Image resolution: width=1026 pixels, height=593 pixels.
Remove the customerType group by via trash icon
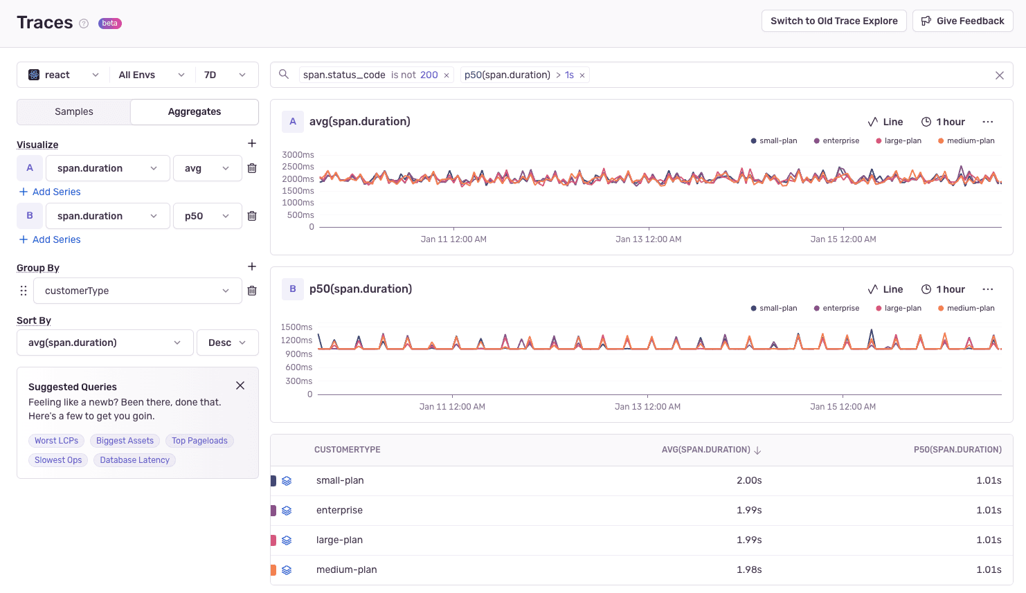pos(252,290)
